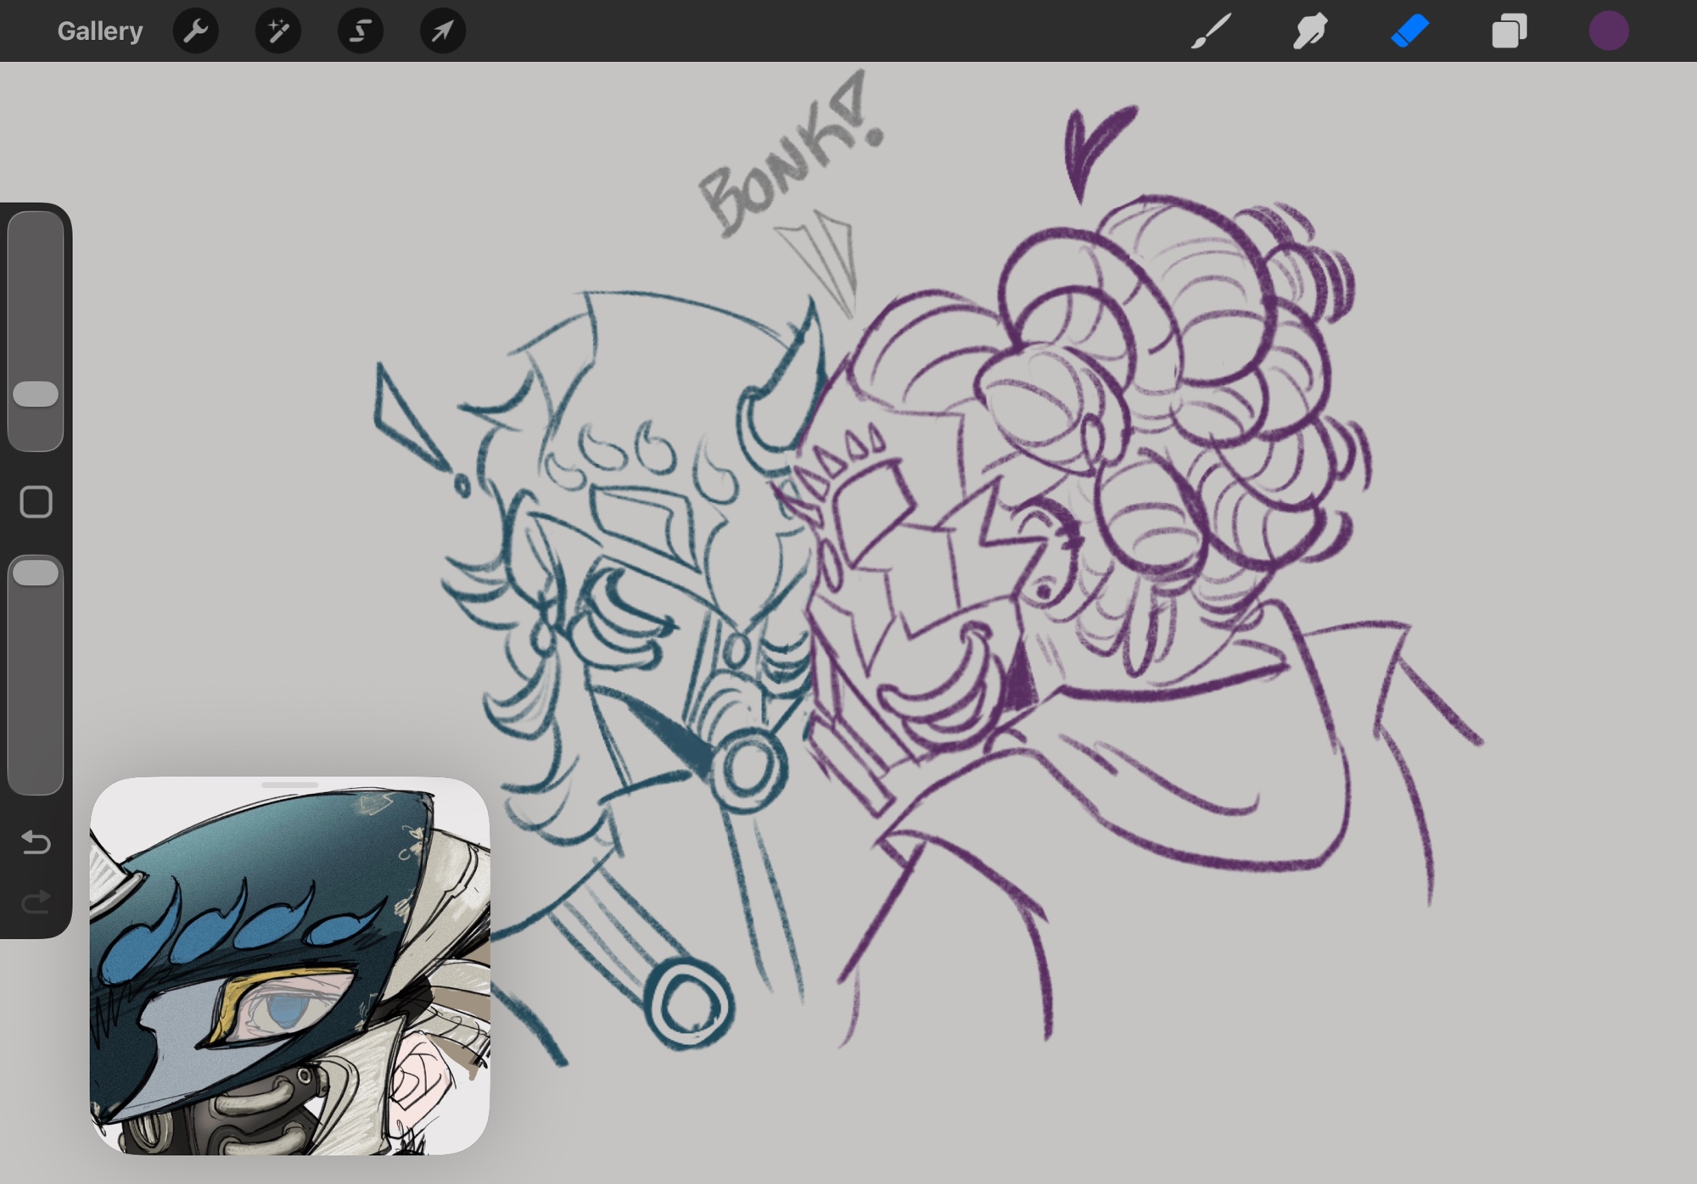Open the Adjustments magic wand menu
The height and width of the screenshot is (1184, 1697).
[278, 31]
